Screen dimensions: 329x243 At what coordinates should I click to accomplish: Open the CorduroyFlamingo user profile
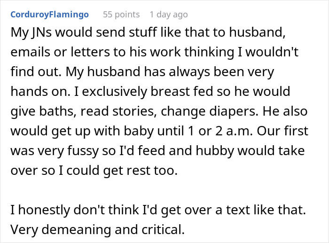49,15
